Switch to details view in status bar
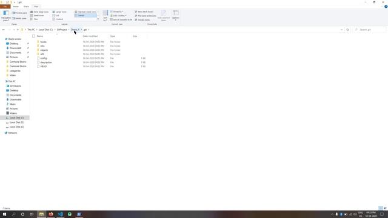The image size is (388, 218). tap(381, 208)
